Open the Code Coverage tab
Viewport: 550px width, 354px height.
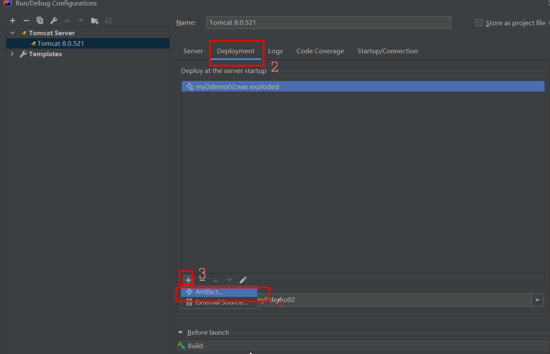(320, 51)
